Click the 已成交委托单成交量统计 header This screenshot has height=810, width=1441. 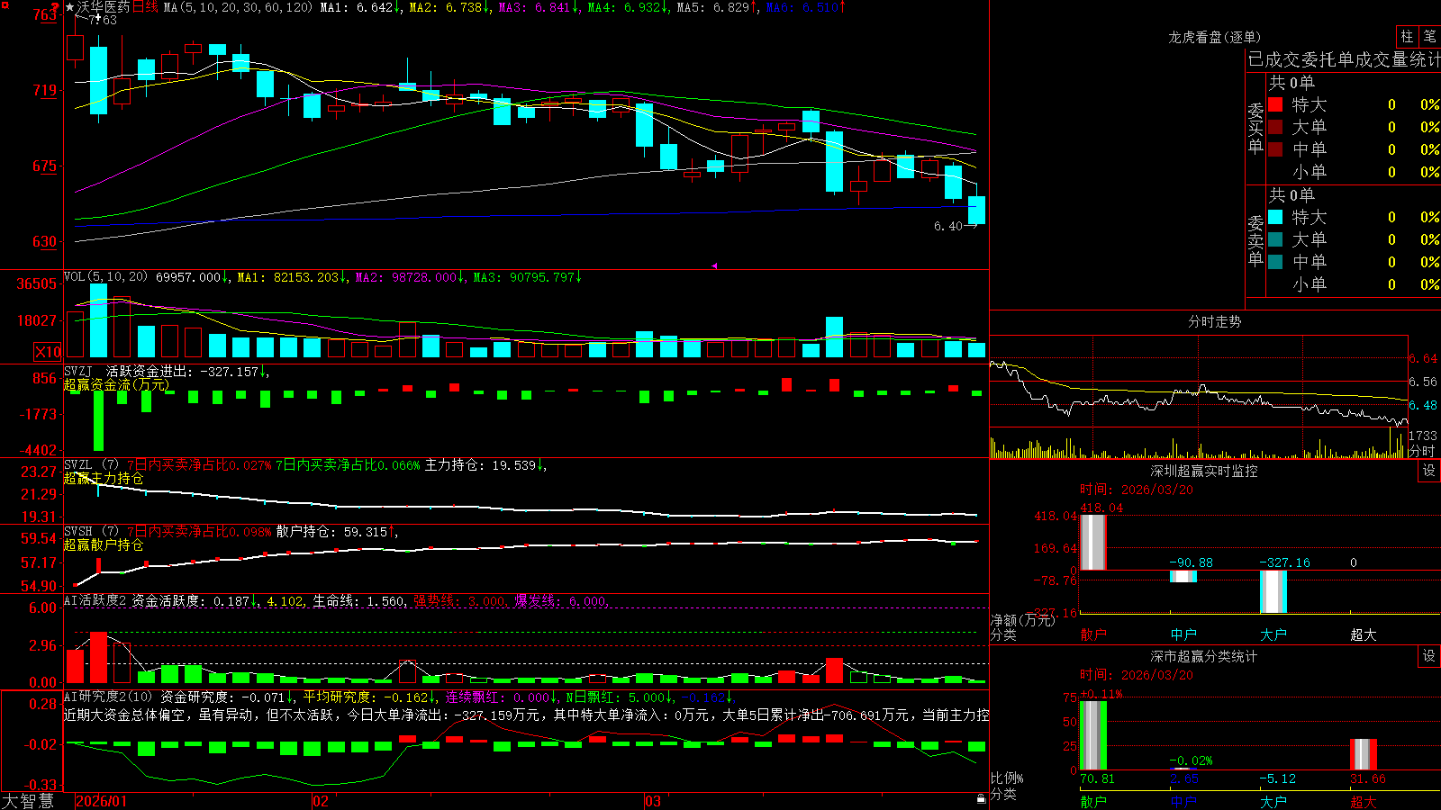(1344, 59)
